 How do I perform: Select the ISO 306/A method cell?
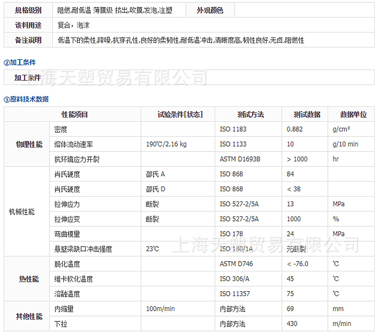[x=248, y=279]
